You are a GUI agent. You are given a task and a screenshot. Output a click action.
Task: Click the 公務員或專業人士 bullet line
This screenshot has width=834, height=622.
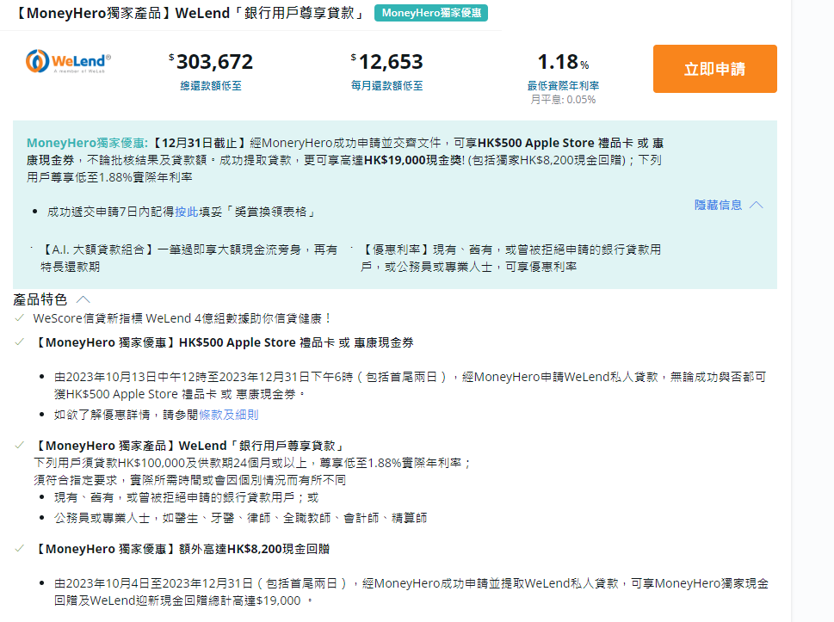click(x=240, y=518)
